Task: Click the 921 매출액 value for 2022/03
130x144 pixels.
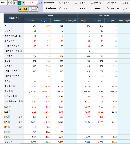Action: point(61,26)
